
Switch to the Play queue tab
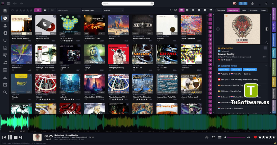point(221,10)
